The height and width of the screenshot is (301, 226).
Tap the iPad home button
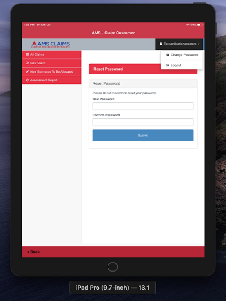pyautogui.click(x=113, y=267)
